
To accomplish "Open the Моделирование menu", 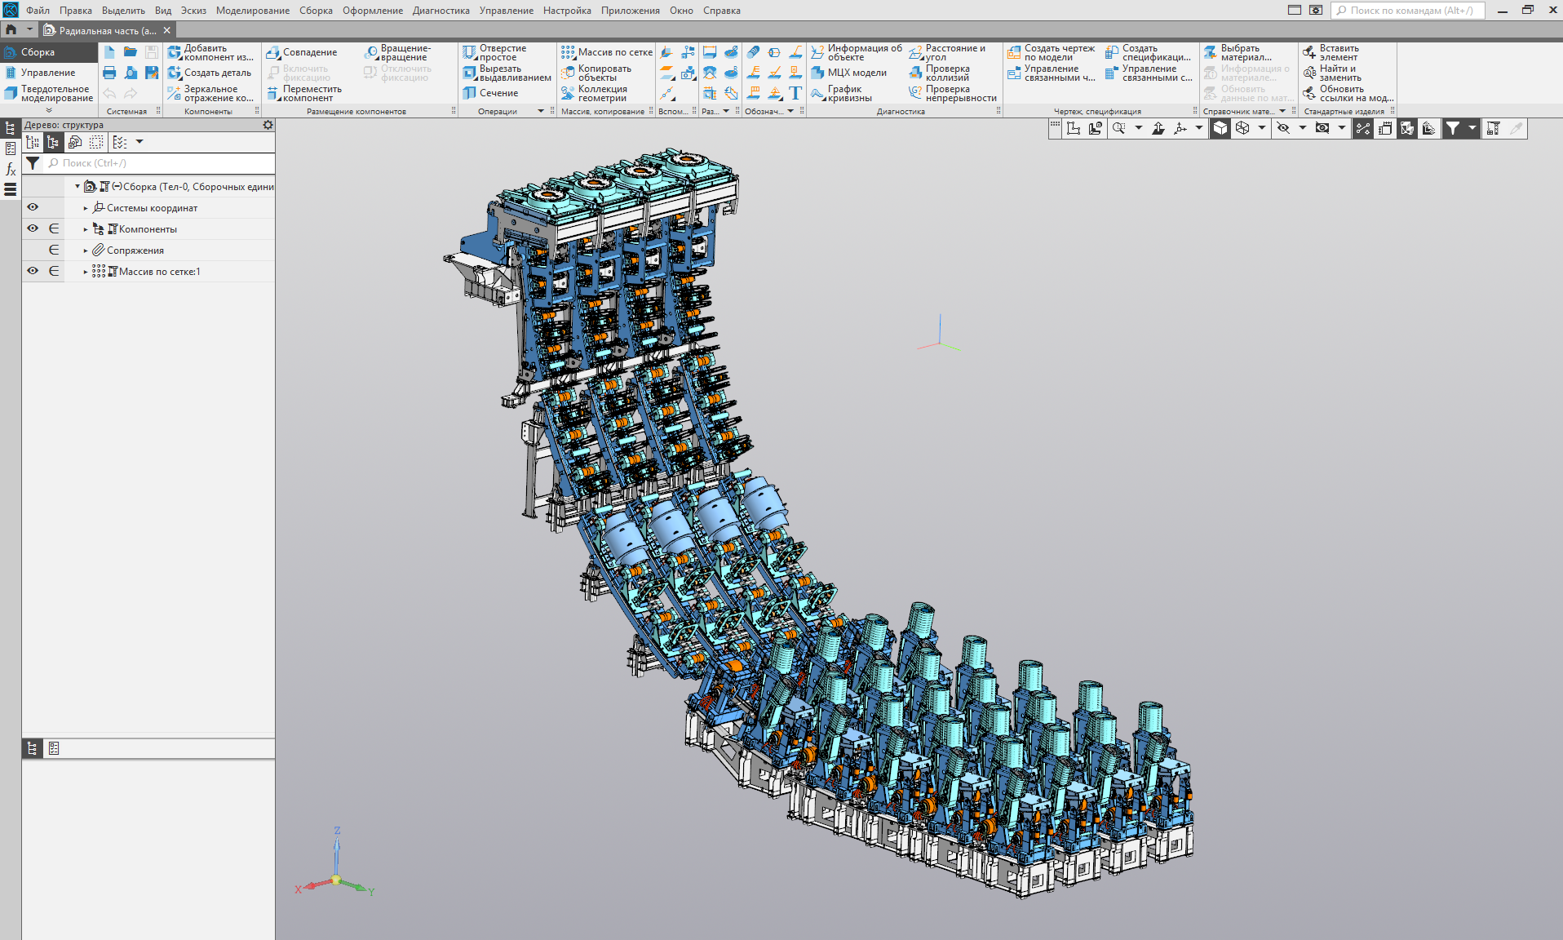I will click(x=252, y=11).
